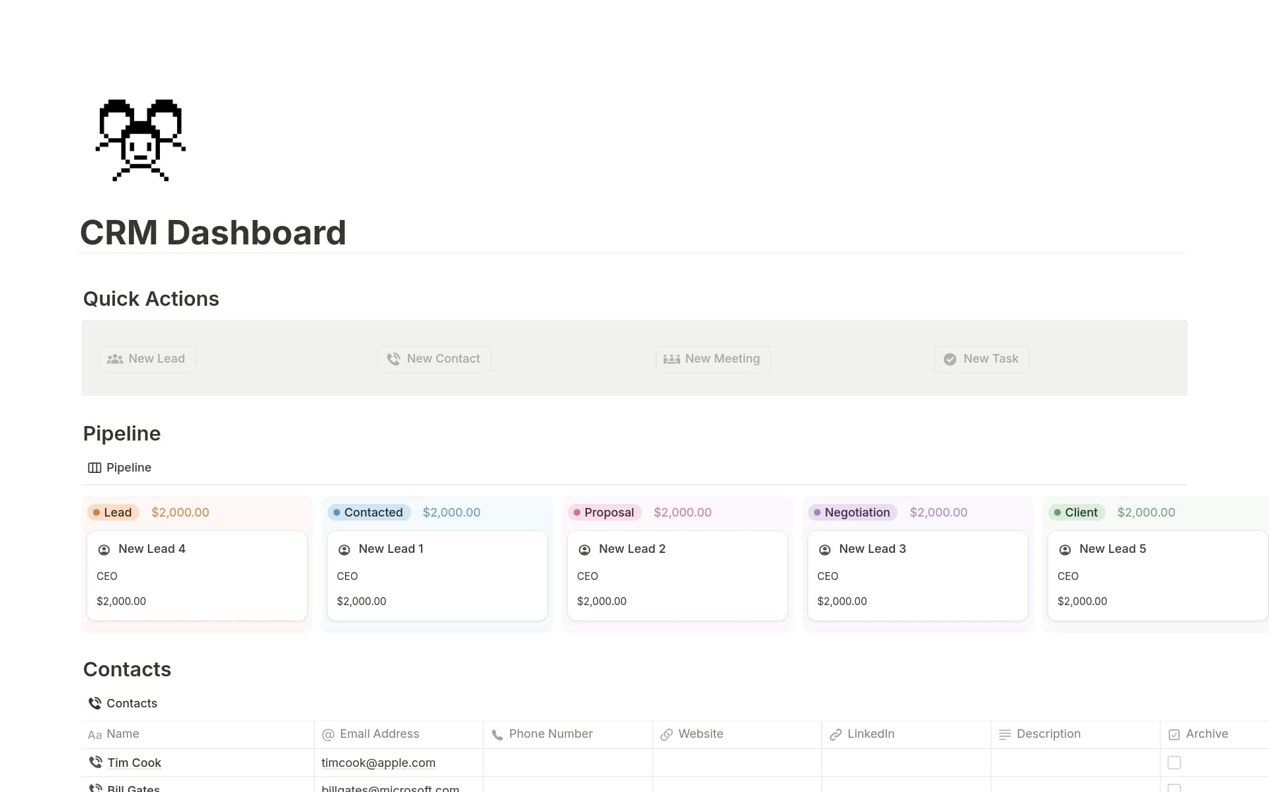Click the people icon on New Lead button
The width and height of the screenshot is (1269, 792).
coord(115,359)
